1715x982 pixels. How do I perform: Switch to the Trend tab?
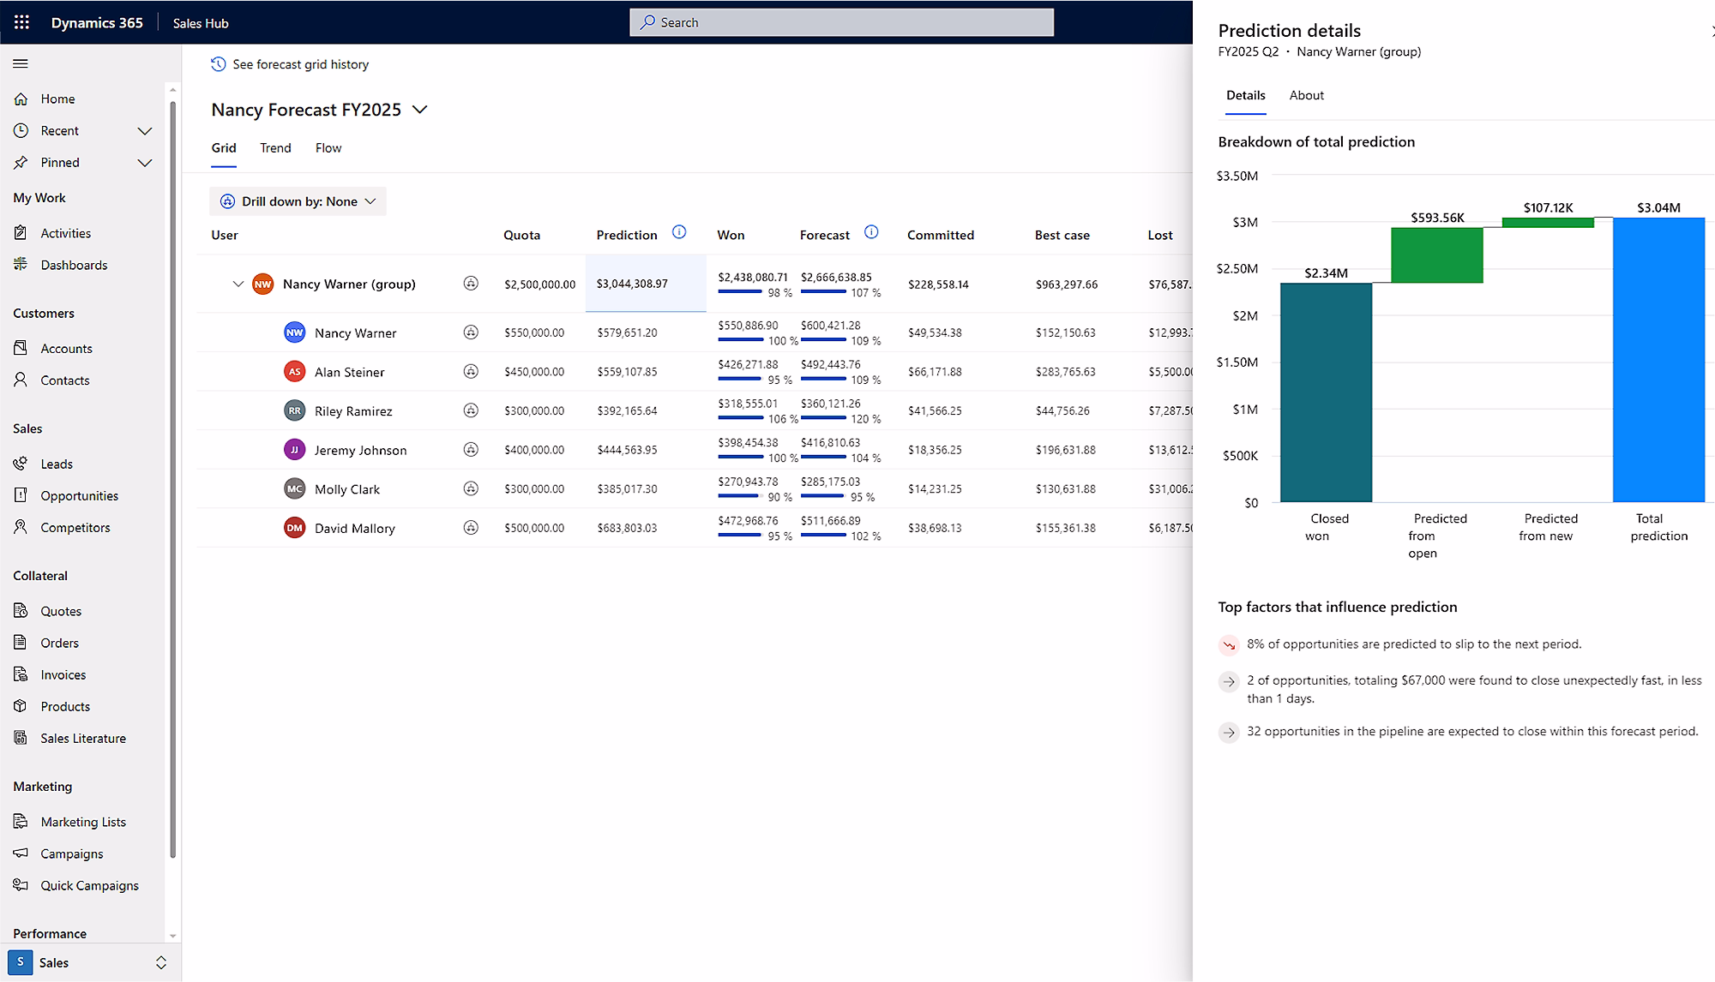[275, 147]
